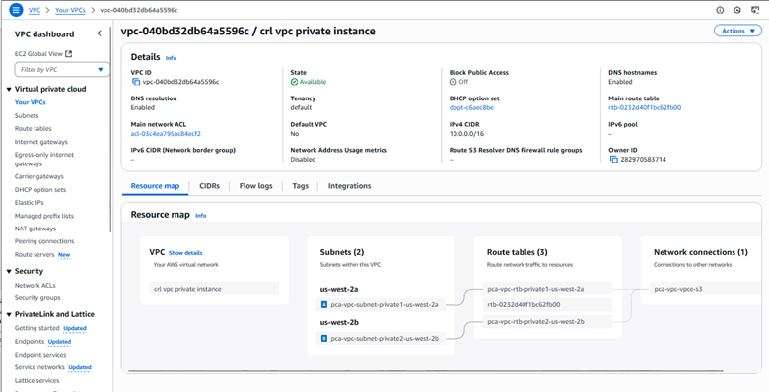Go to Your VPCs in sidebar
Screen dimensions: 769x392
click(x=31, y=102)
